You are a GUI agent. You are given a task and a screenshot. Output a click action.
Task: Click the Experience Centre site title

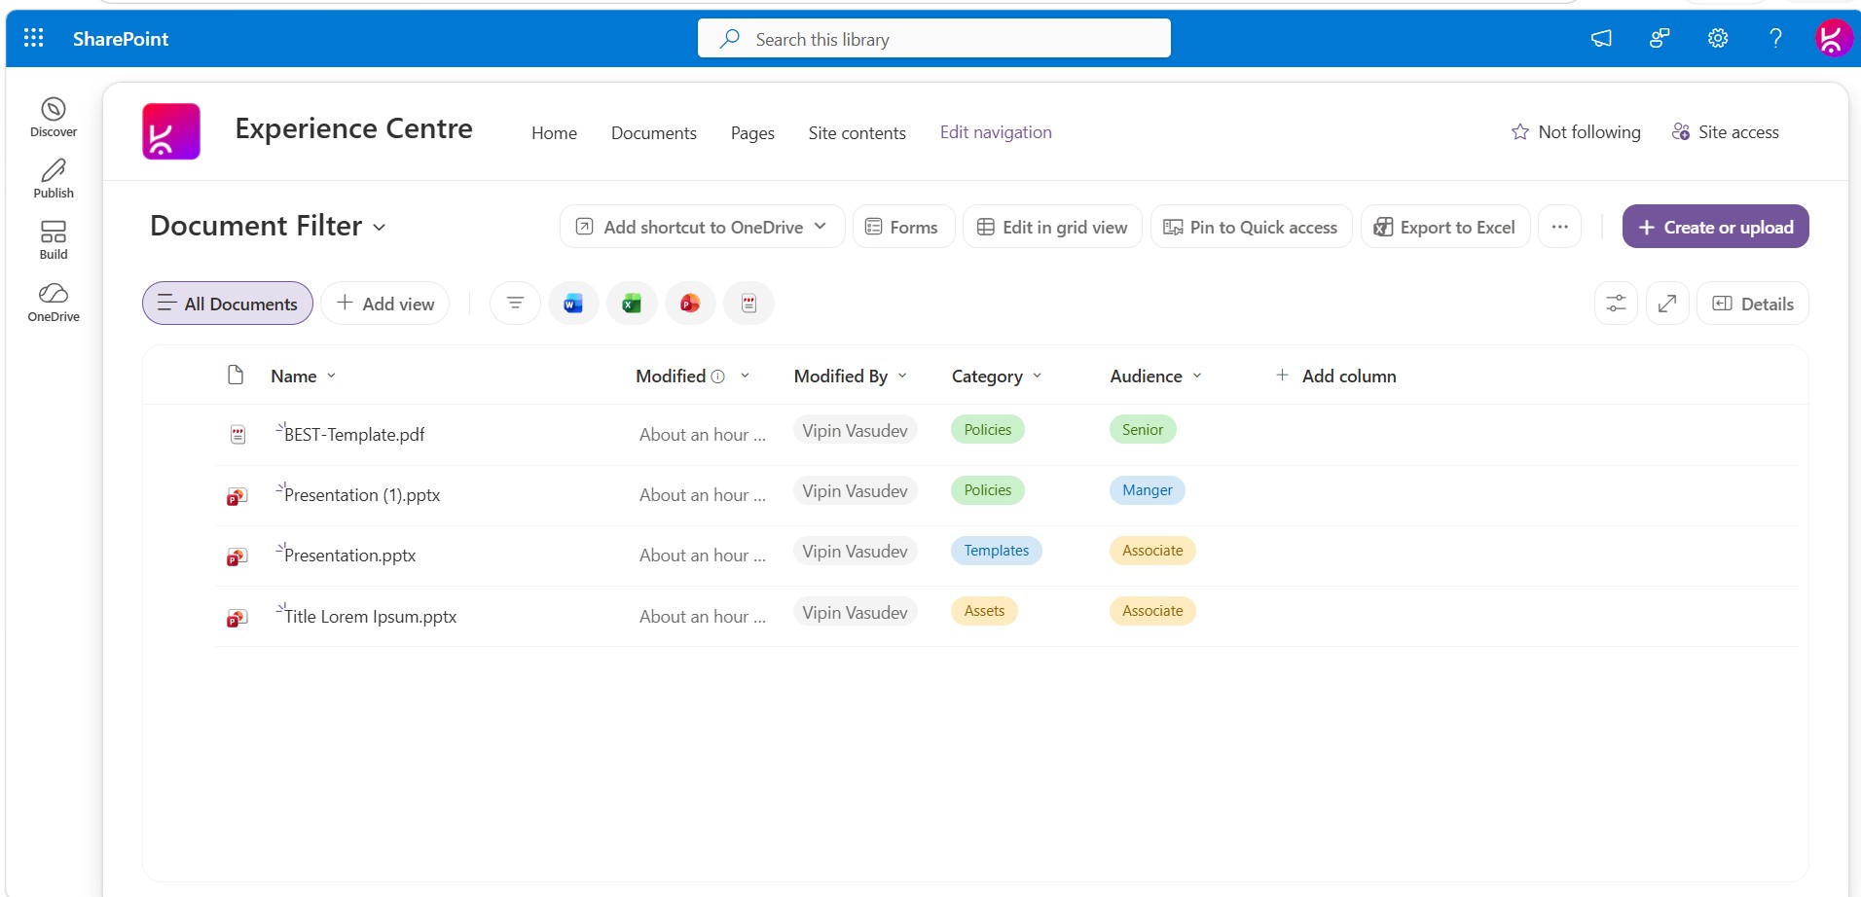click(354, 128)
